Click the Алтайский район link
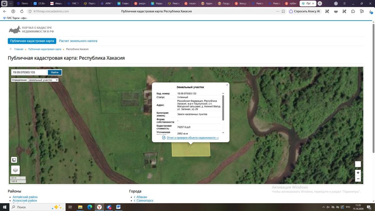This screenshot has height=211, width=375. pyautogui.click(x=25, y=197)
